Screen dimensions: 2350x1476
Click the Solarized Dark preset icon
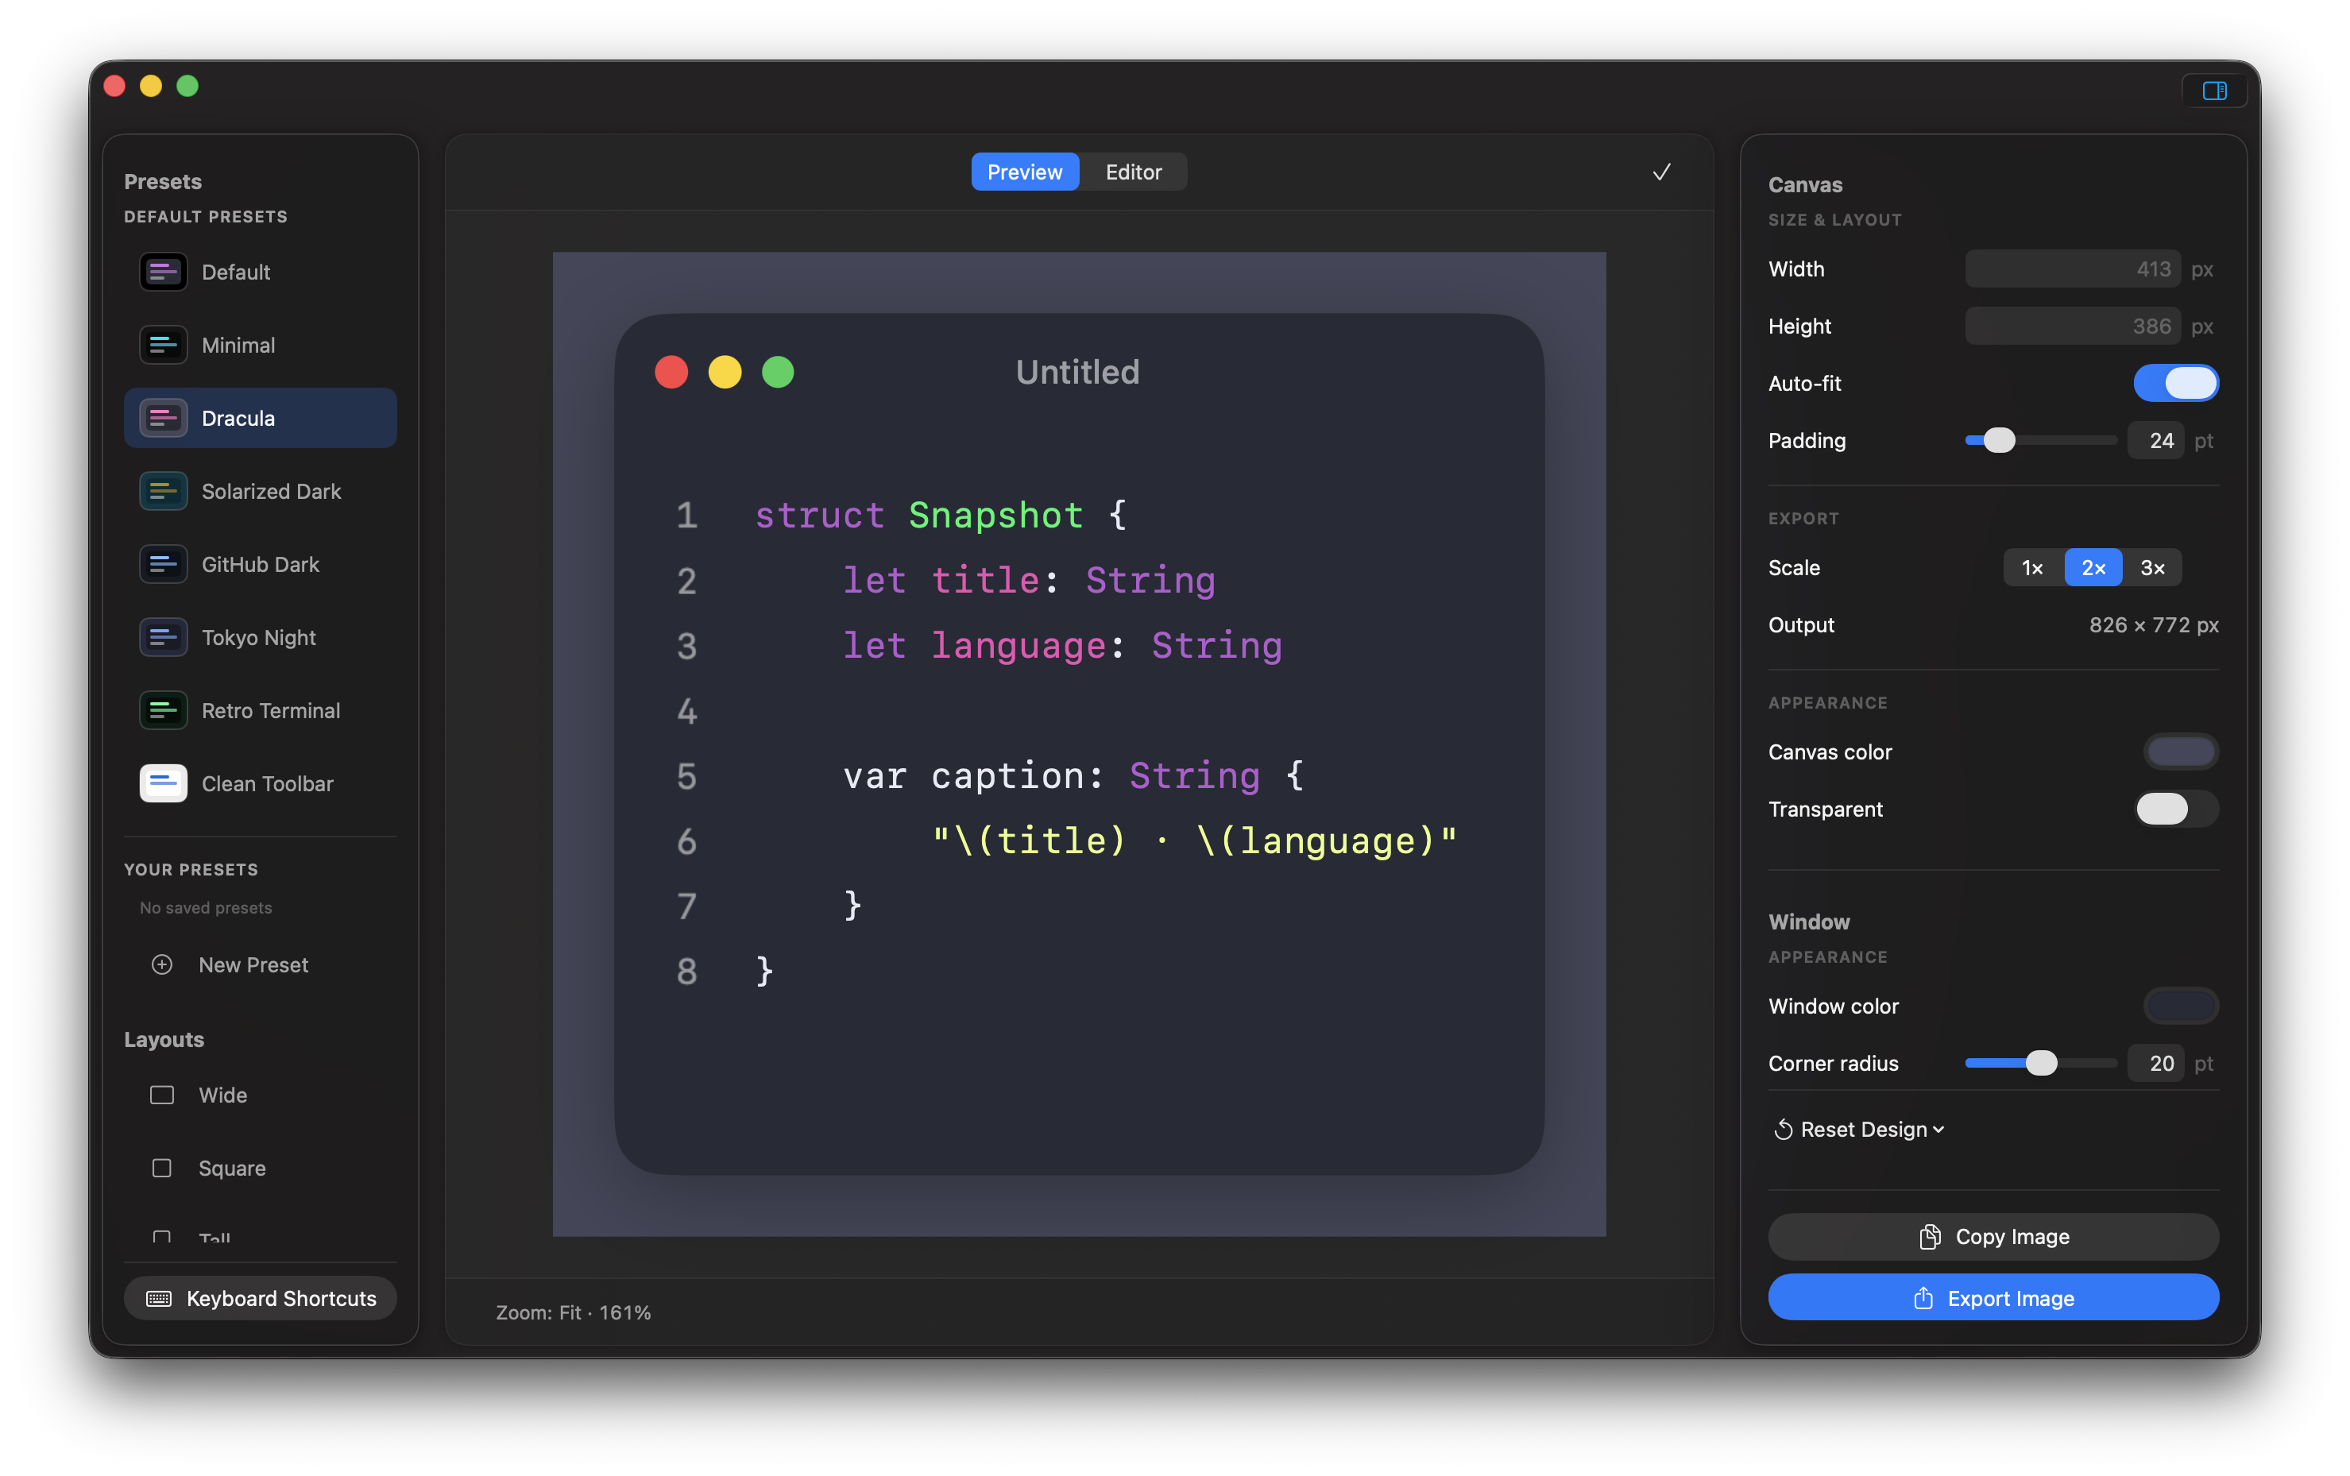[x=163, y=492]
